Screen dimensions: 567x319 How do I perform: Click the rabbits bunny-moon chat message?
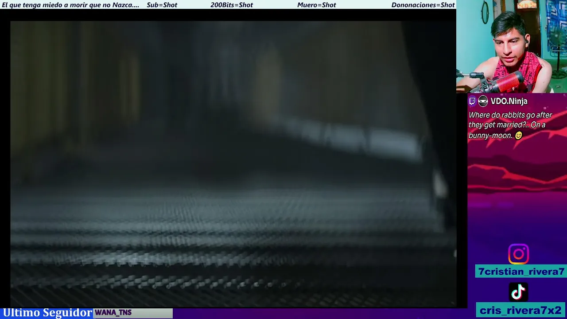pyautogui.click(x=510, y=125)
